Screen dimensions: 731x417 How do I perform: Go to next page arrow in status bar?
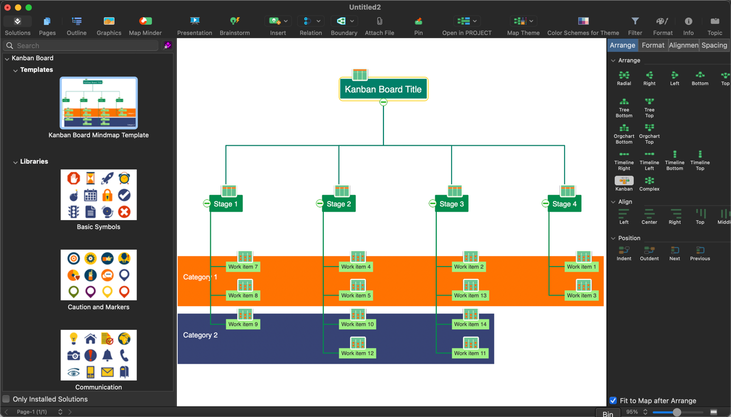[x=70, y=412]
